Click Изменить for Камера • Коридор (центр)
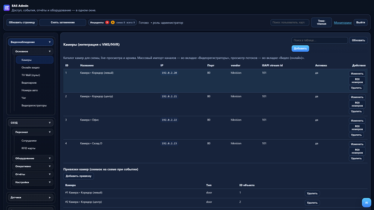 click(357, 97)
